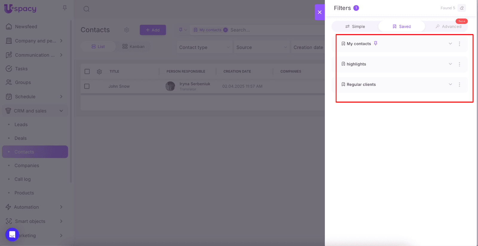478x246 pixels.
Task: Open table column settings gear
Action: 99,72
